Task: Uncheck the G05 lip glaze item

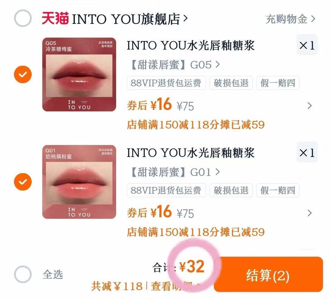Action: (x=23, y=74)
